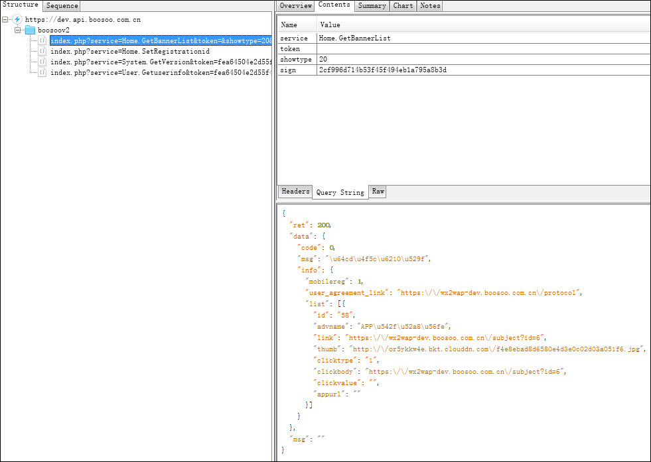
Task: Click the boosoov2 folder icon
Action: (30, 30)
